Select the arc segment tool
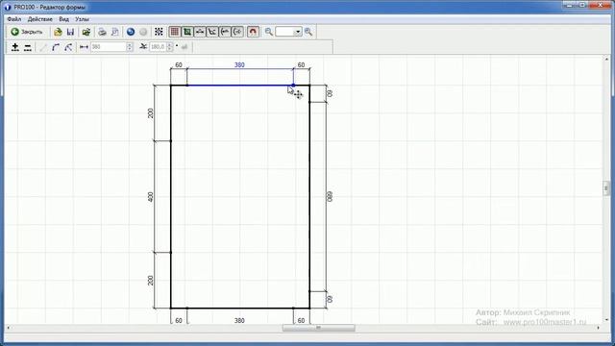This screenshot has width=615, height=346. pyautogui.click(x=56, y=47)
